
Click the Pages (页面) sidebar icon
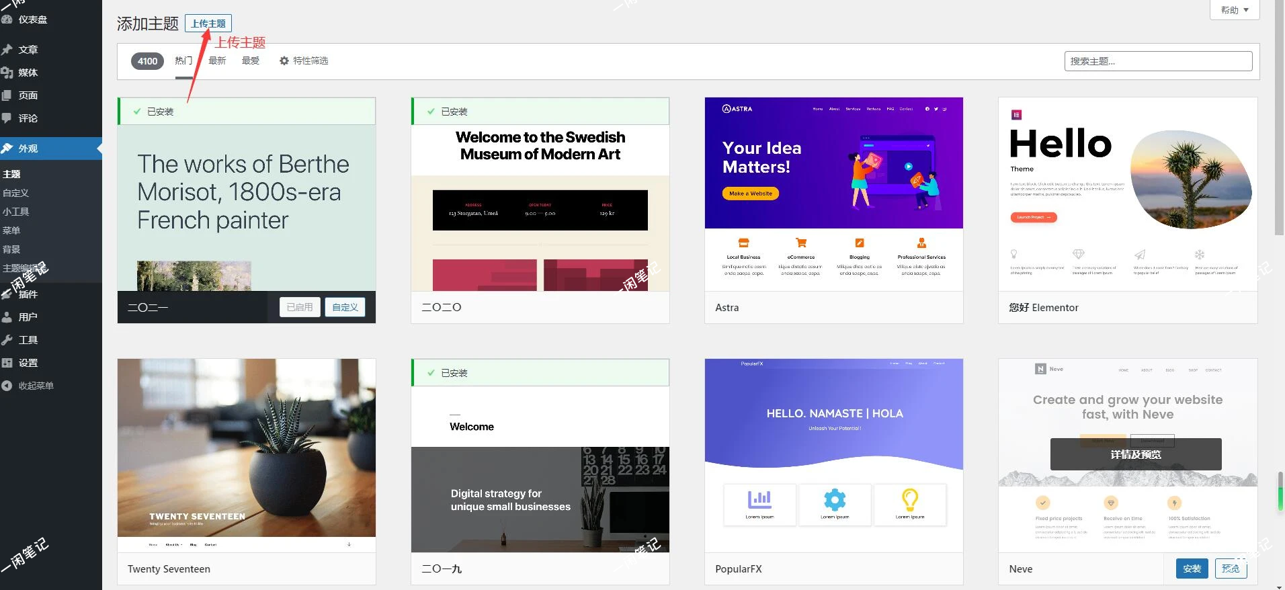click(7, 95)
